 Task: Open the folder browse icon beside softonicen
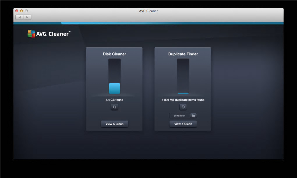click(x=193, y=116)
